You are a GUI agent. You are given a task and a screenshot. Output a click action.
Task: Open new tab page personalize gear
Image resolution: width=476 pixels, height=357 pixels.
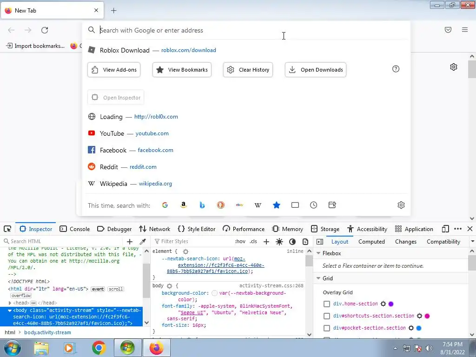(x=454, y=67)
